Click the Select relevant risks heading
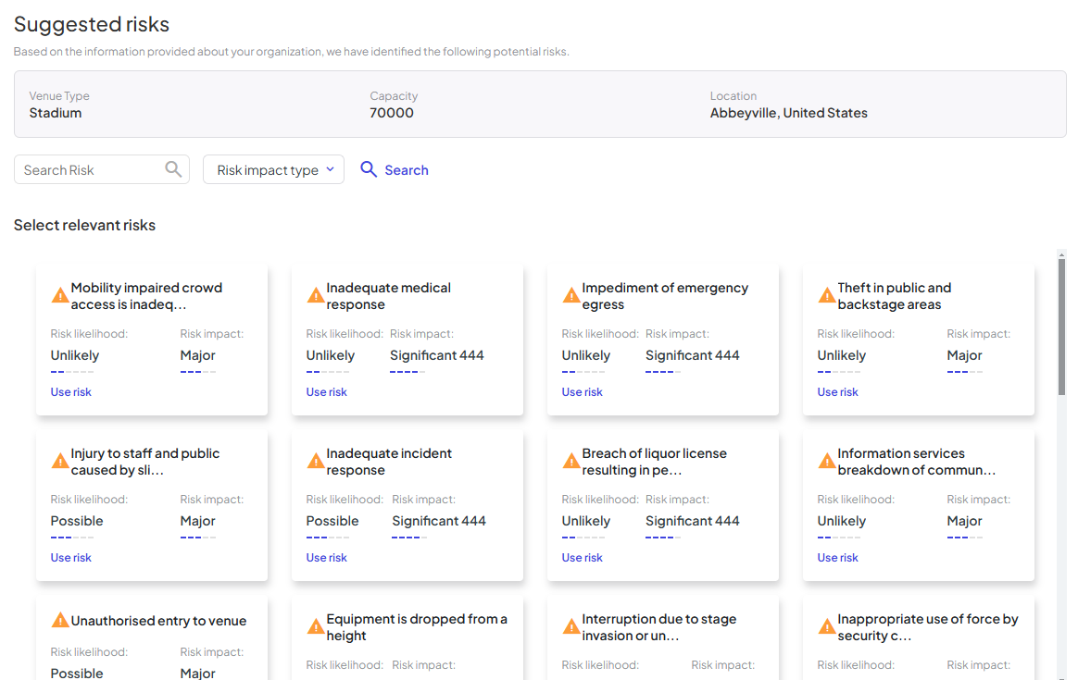The height and width of the screenshot is (680, 1078). pyautogui.click(x=84, y=225)
